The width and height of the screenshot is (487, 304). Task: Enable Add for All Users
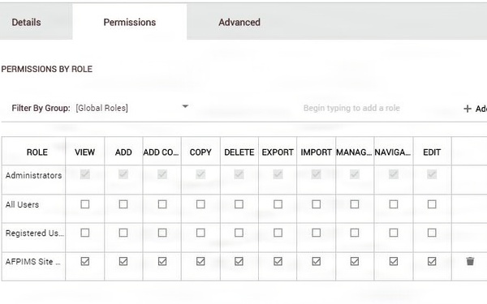[x=123, y=204]
